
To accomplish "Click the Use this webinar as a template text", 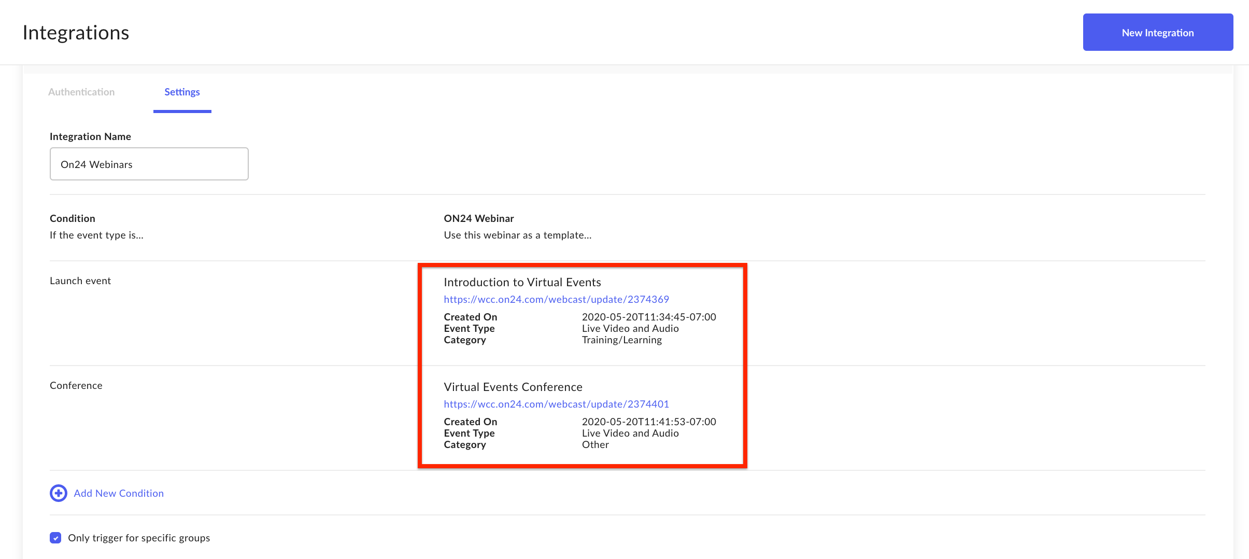I will 518,235.
